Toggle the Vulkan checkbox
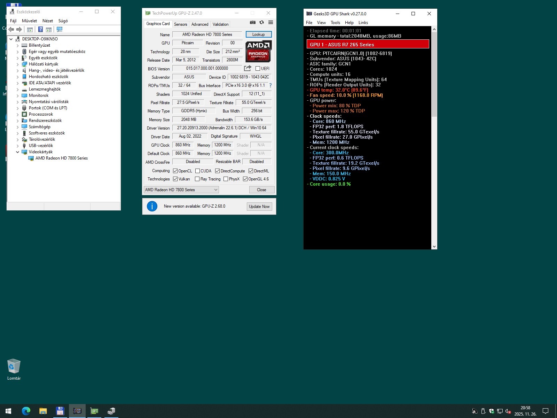This screenshot has width=557, height=418. (x=175, y=179)
